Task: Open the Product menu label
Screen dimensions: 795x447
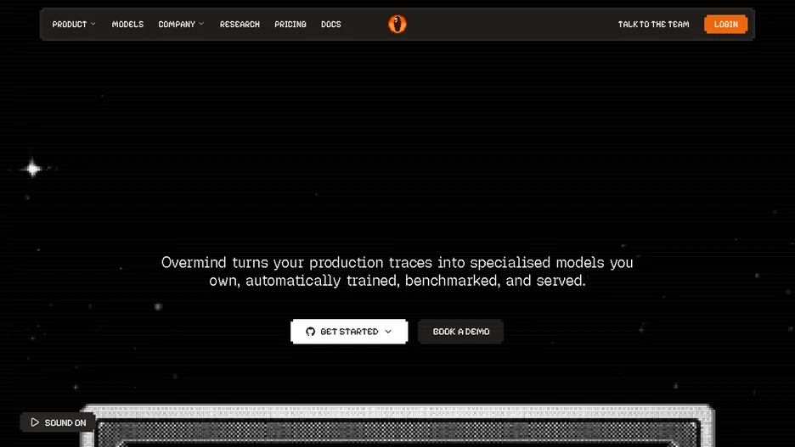Action: coord(70,25)
